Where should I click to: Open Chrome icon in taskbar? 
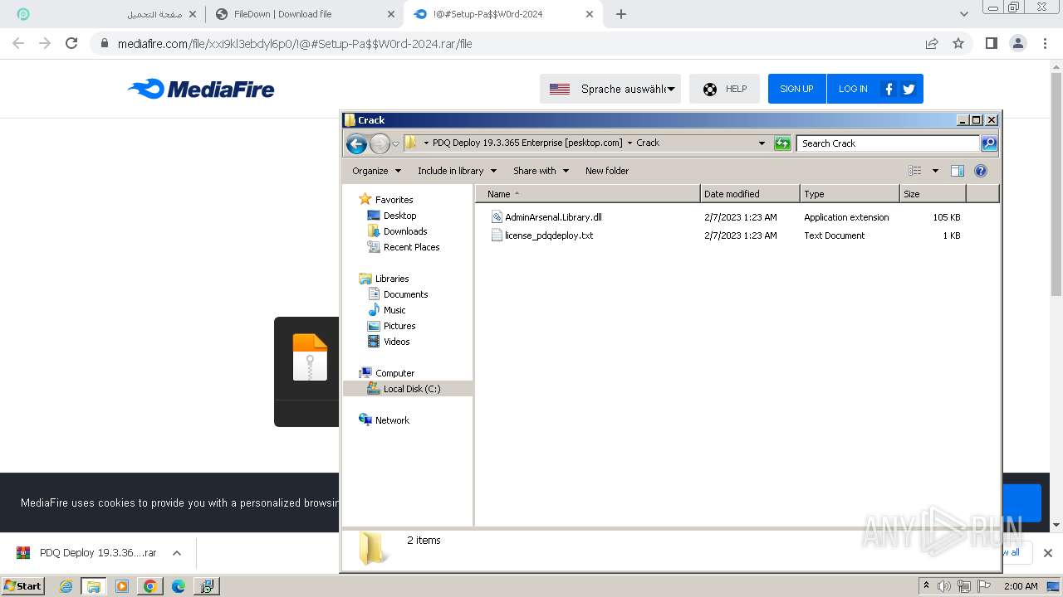pyautogui.click(x=150, y=586)
